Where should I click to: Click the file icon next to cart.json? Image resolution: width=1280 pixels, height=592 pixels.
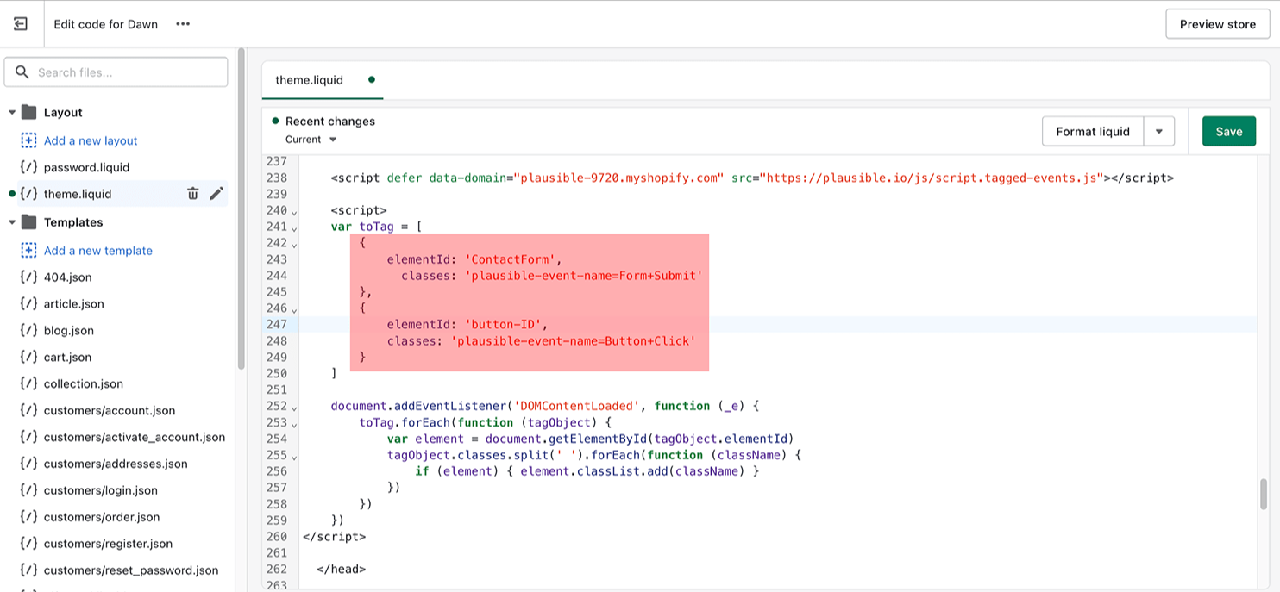pos(28,358)
